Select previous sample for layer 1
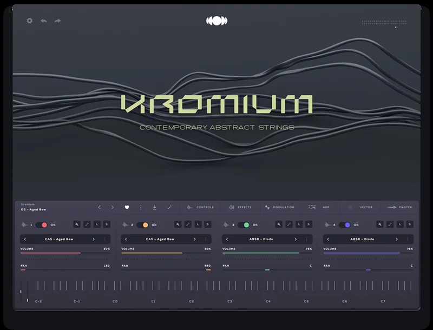The image size is (433, 330). [x=25, y=239]
